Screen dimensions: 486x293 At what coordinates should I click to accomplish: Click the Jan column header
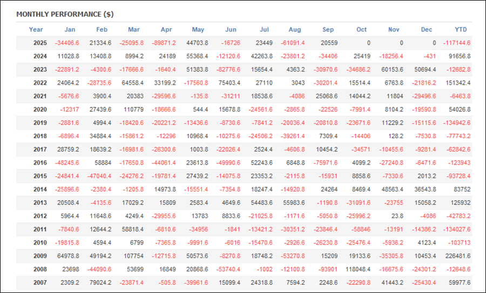70,30
